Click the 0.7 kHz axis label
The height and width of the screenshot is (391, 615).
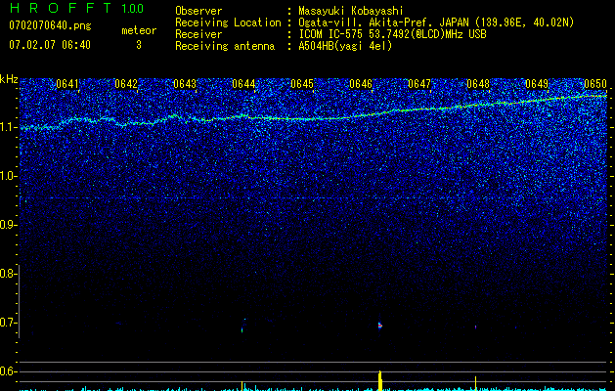8,323
